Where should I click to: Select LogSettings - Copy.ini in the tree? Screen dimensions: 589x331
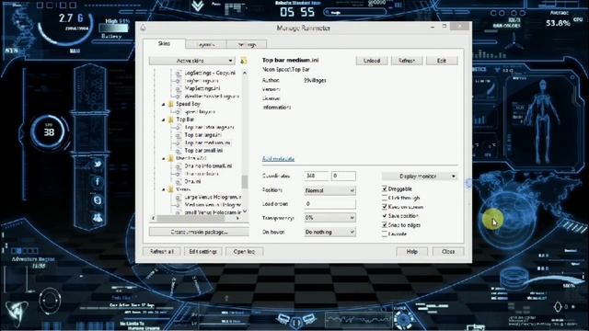pos(210,73)
